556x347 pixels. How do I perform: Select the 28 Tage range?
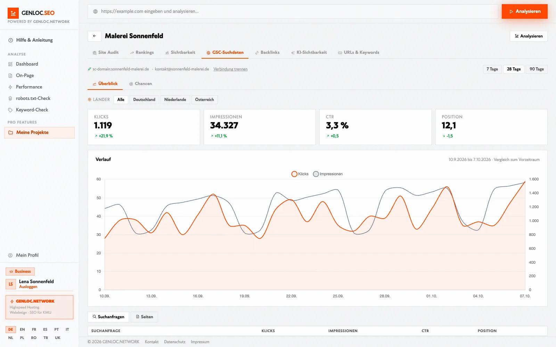point(514,69)
